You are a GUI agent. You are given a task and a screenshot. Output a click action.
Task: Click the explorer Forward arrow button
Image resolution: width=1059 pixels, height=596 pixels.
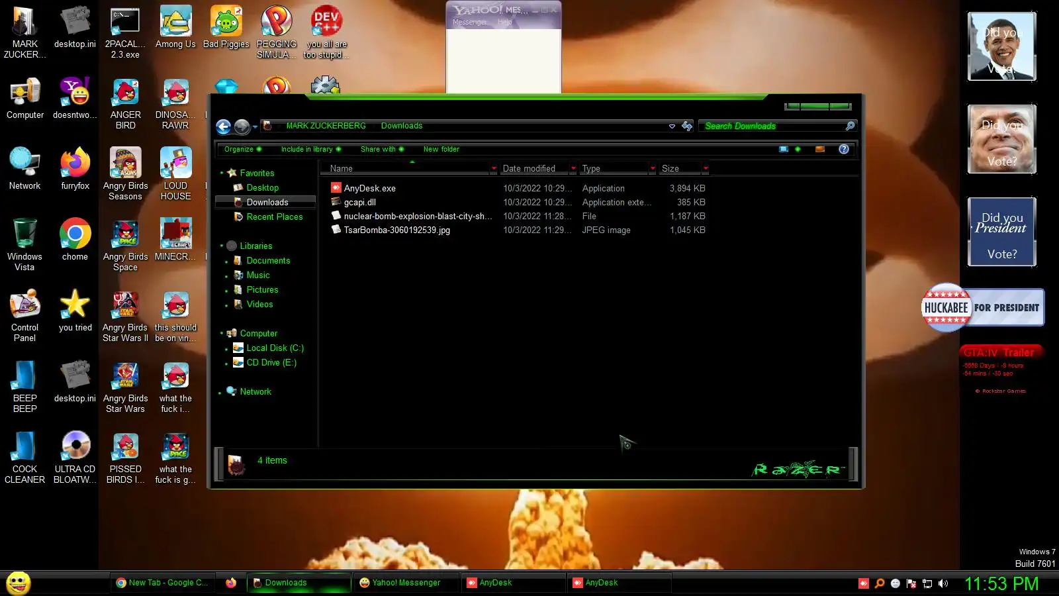pos(242,126)
